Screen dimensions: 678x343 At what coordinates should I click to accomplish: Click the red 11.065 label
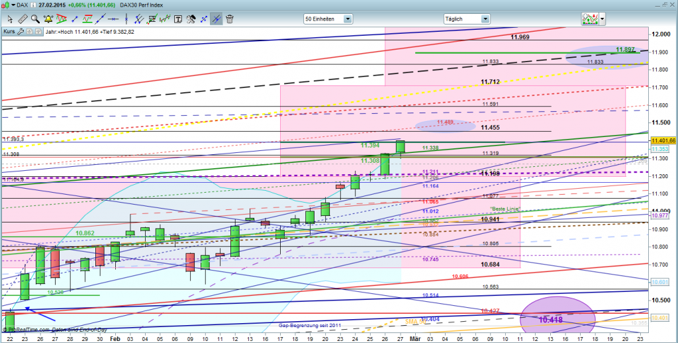(430, 202)
